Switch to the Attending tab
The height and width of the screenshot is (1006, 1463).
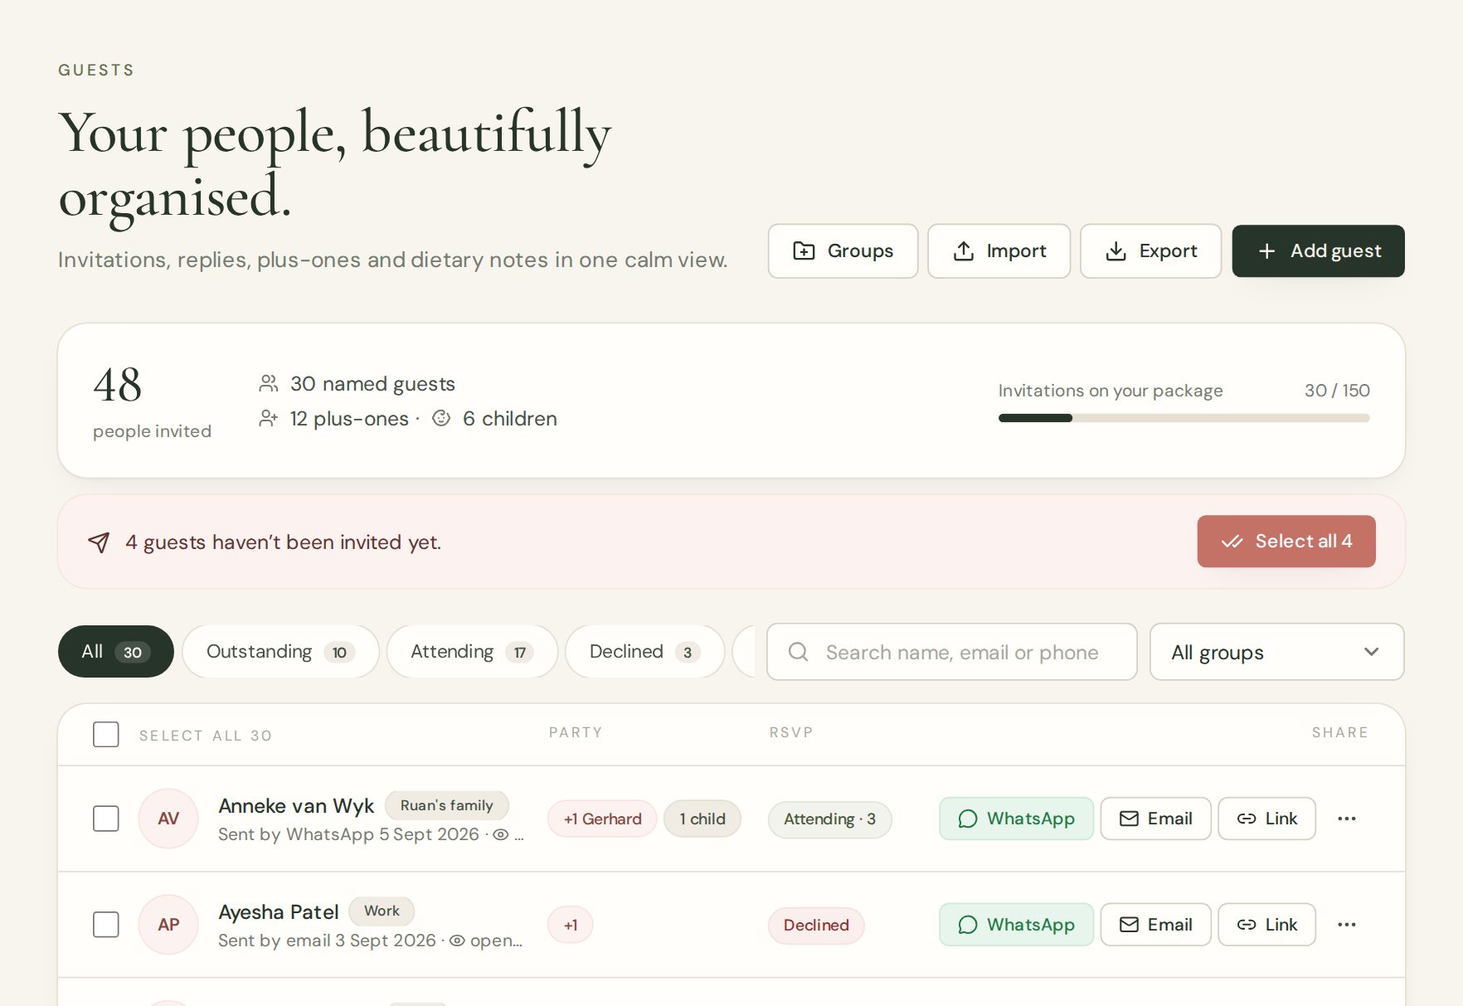472,652
